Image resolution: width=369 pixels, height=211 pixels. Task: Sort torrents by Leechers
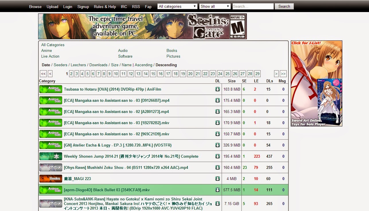point(78,65)
